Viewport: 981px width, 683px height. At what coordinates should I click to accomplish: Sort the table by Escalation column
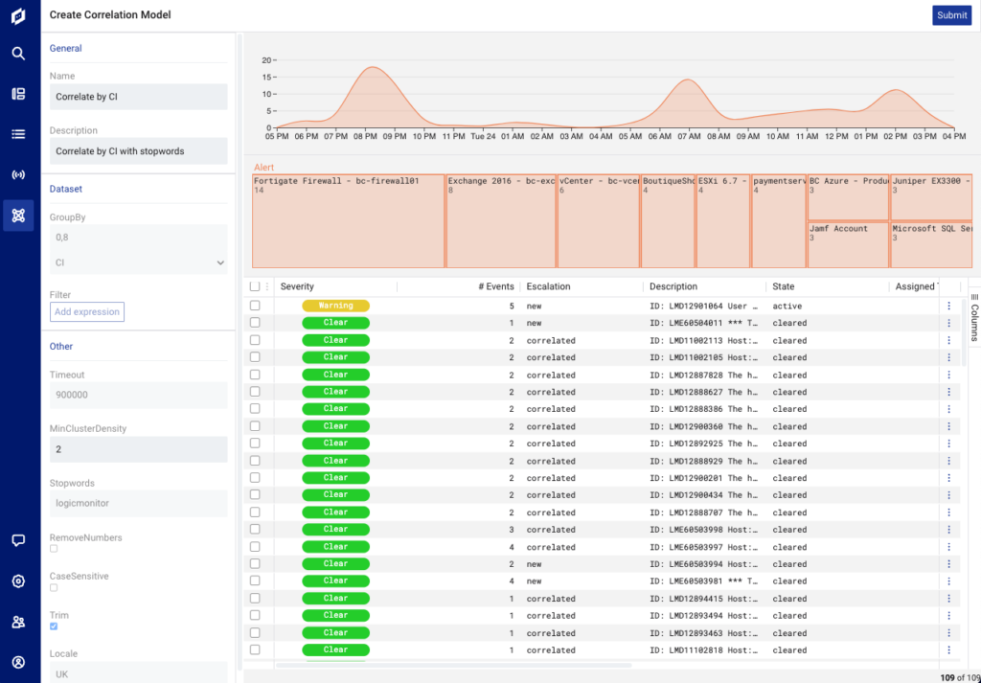coord(549,286)
